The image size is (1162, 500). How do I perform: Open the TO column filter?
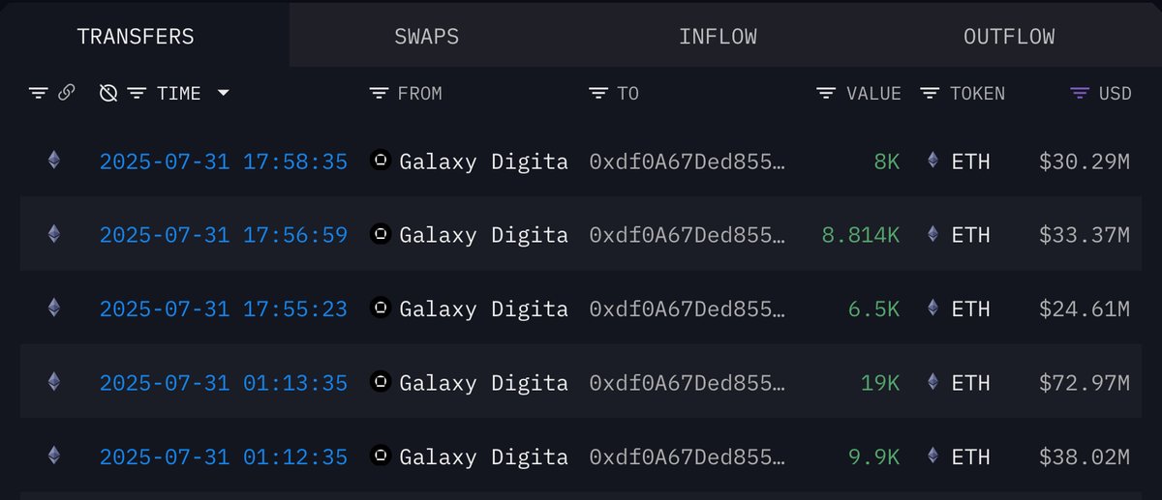tap(598, 93)
